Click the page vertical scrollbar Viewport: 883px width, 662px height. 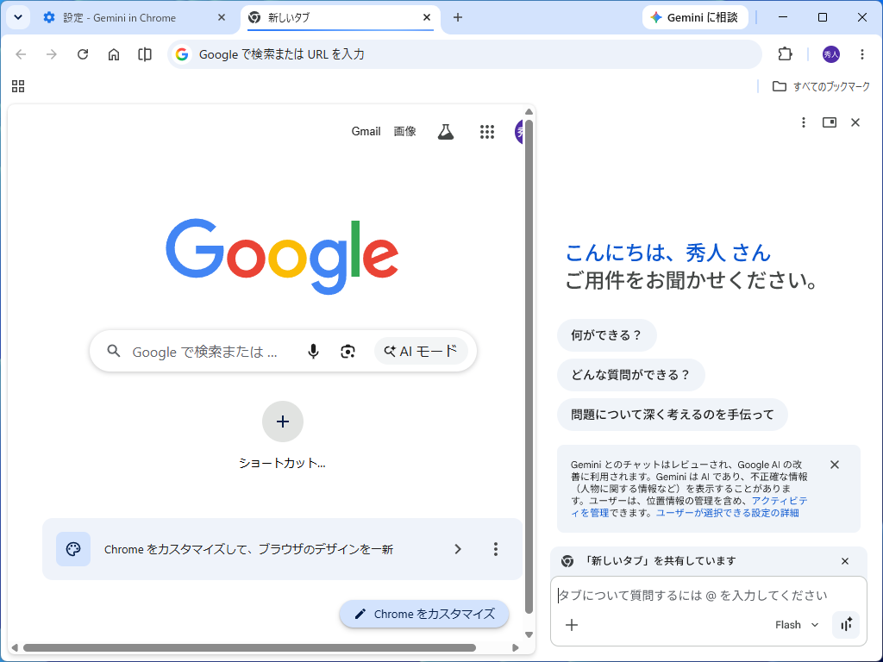click(x=529, y=365)
